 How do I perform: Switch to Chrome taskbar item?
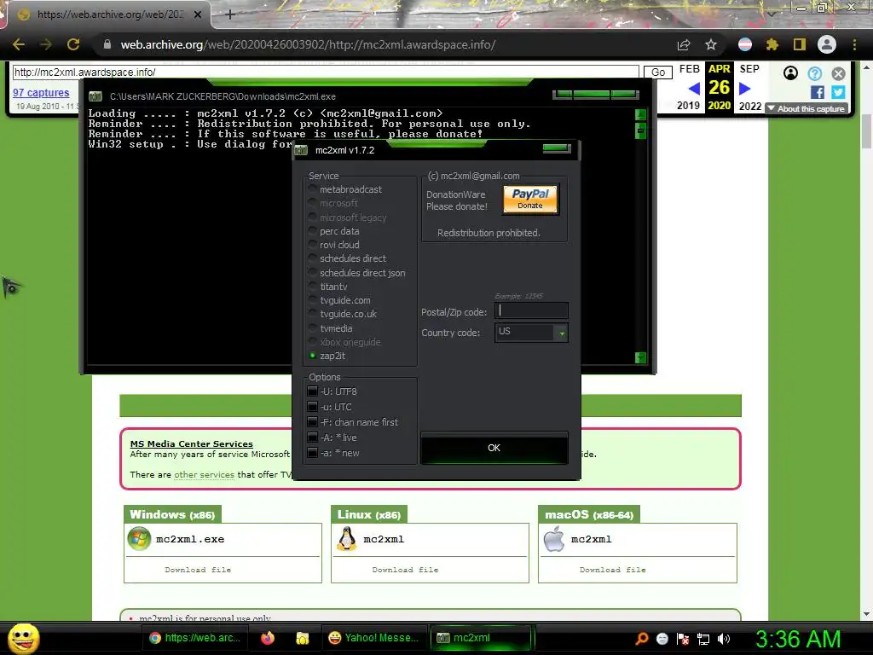[195, 638]
